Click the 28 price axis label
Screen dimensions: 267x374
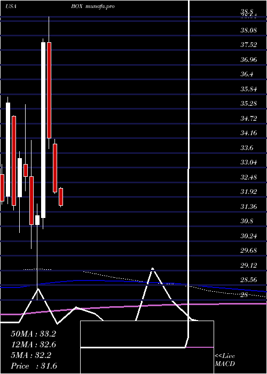pyautogui.click(x=245, y=295)
